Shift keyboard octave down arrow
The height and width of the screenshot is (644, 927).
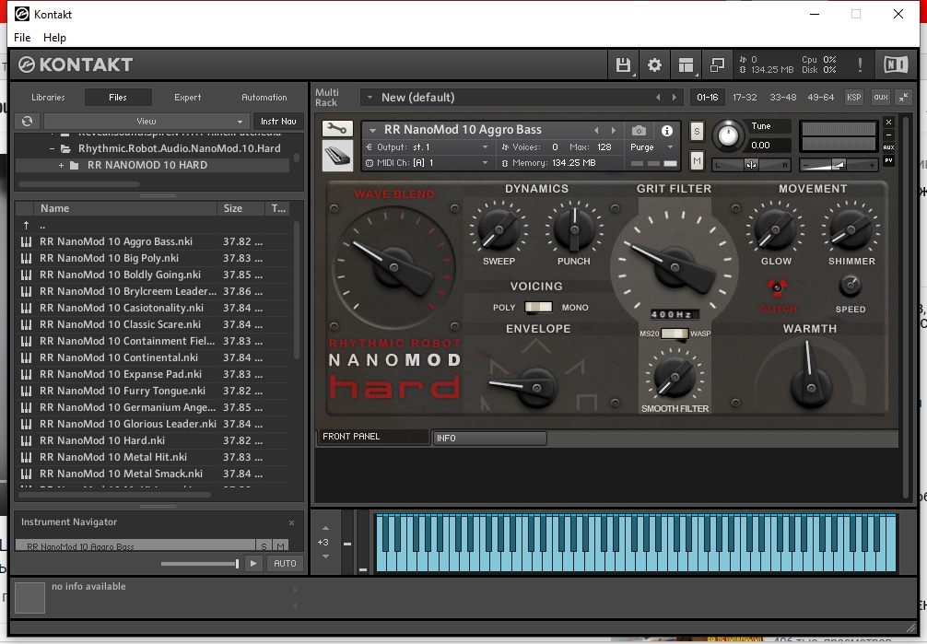click(325, 556)
